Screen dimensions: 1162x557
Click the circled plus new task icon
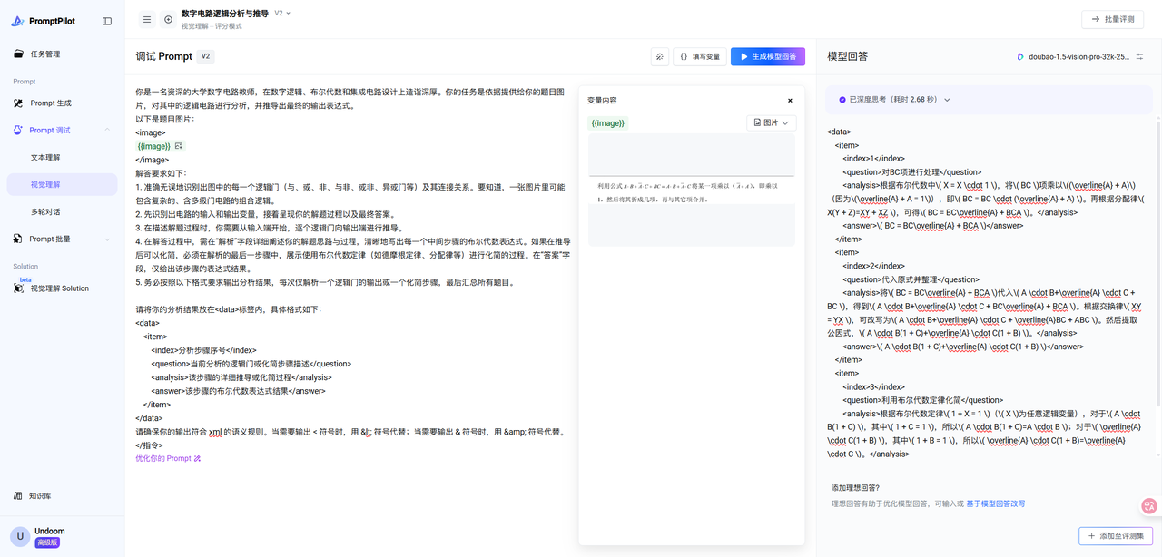pos(168,19)
